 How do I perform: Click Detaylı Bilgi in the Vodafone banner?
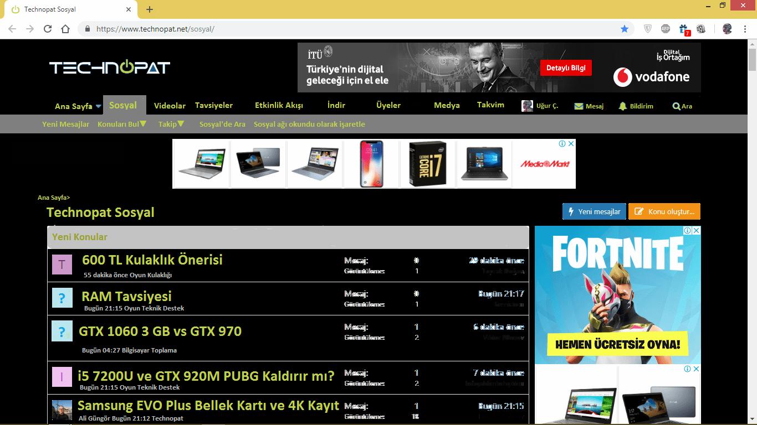click(x=566, y=68)
